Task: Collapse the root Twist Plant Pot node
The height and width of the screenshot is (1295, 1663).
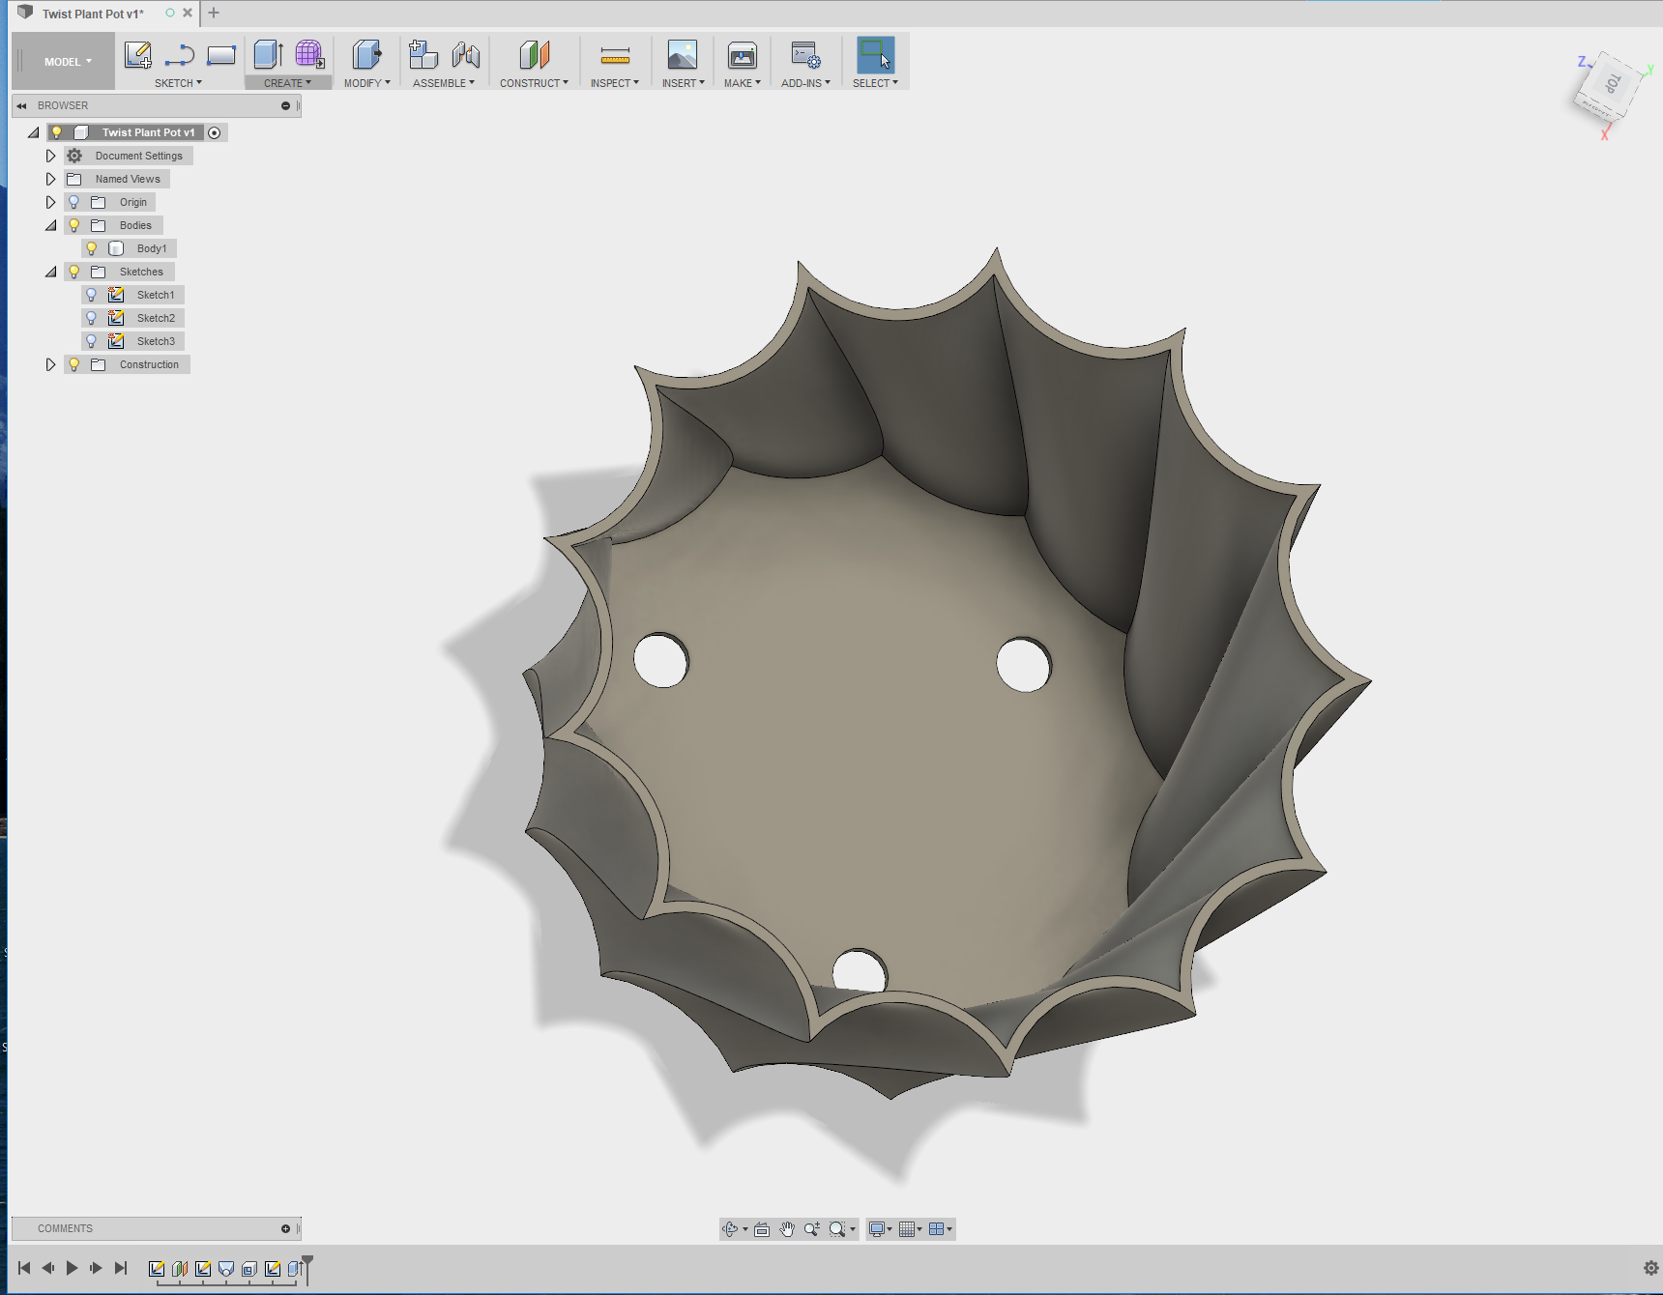Action: click(33, 132)
